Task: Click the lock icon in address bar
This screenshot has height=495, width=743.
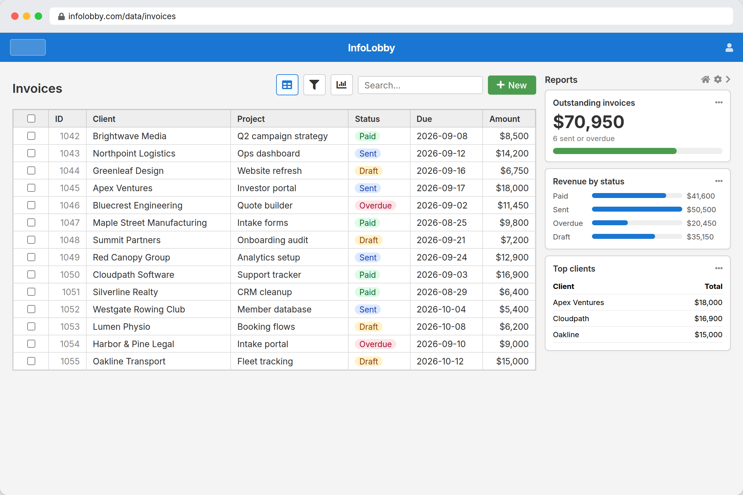Action: coord(61,16)
